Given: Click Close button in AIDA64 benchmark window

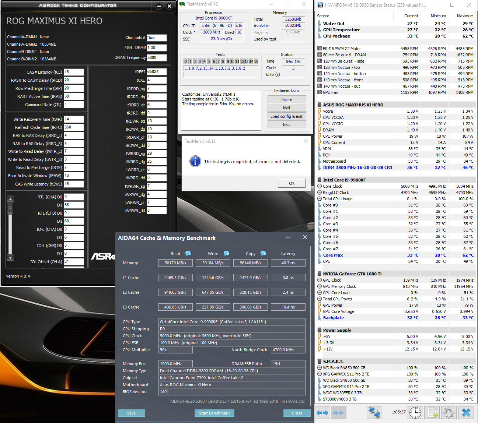Looking at the screenshot, I should pyautogui.click(x=297, y=413).
